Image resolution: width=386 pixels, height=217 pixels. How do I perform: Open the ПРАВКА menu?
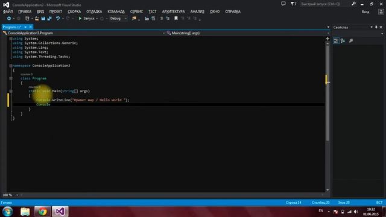(x=25, y=11)
